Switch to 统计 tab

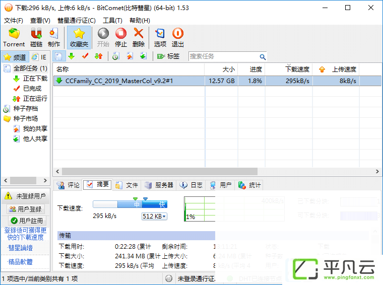pos(249,185)
